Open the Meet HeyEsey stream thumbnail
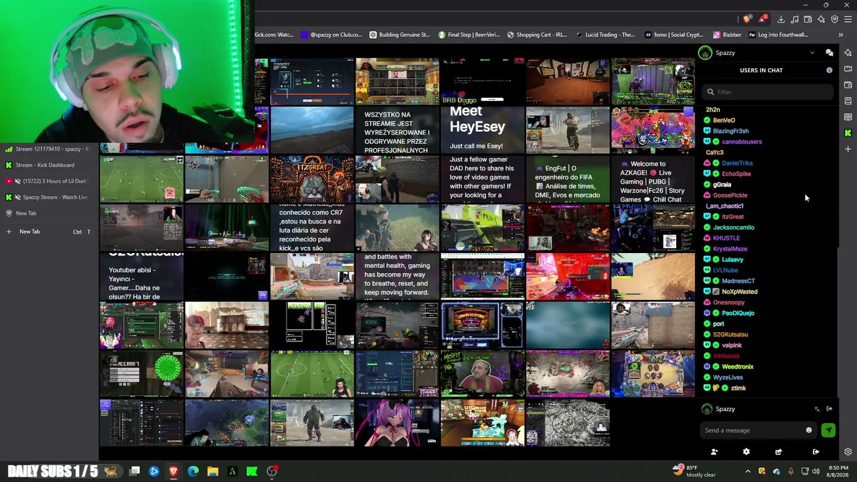This screenshot has width=857, height=482. tap(482, 130)
